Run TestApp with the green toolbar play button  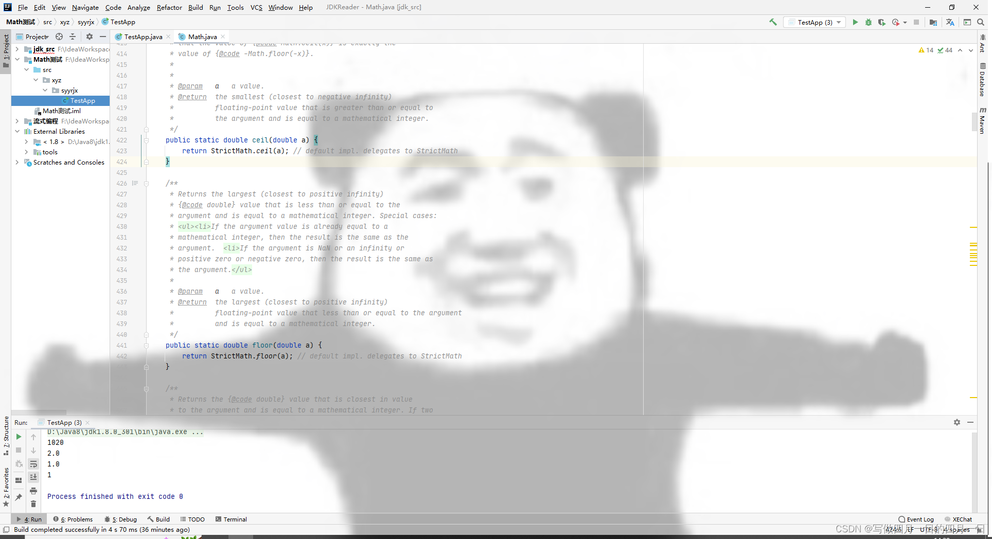pyautogui.click(x=855, y=22)
